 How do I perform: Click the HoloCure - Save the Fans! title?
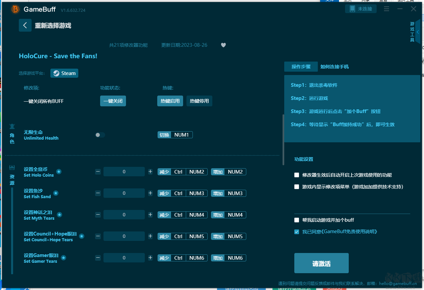58,56
